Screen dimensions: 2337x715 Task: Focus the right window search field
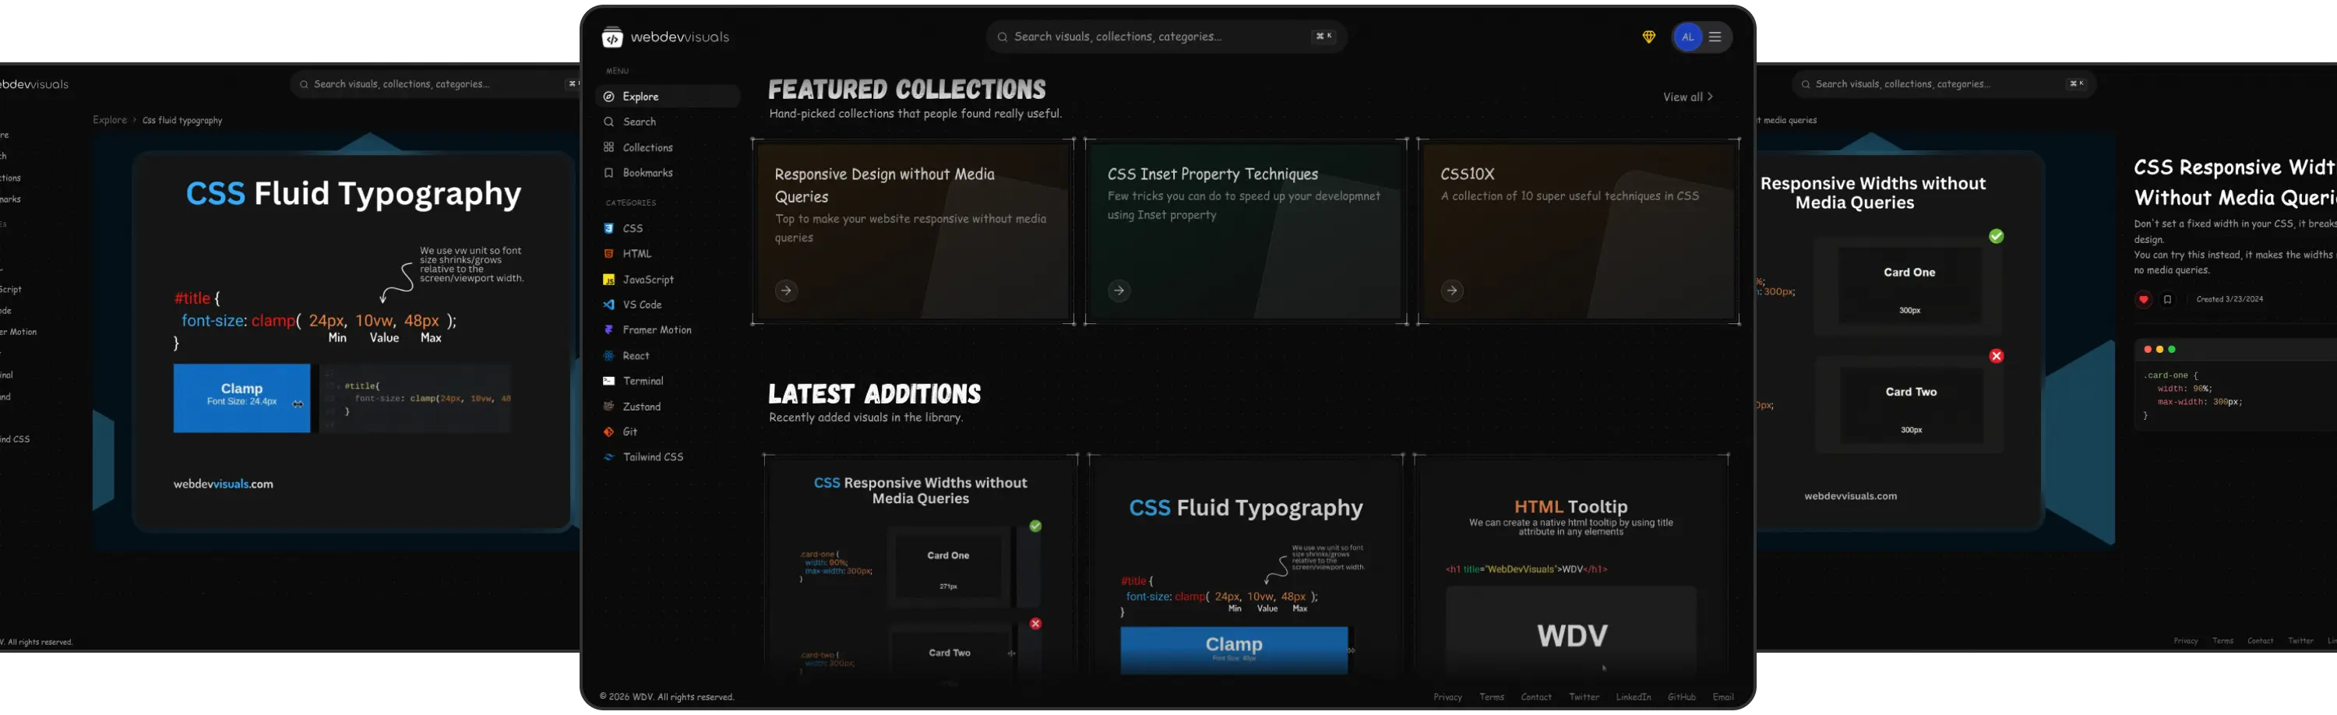pos(1944,84)
